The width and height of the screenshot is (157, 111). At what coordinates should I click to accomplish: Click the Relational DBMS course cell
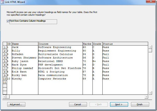point(60,61)
